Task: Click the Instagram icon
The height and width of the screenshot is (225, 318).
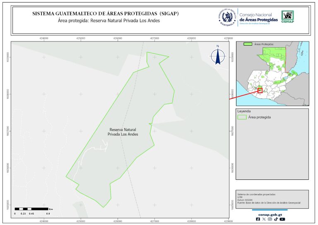Action: 270,219
